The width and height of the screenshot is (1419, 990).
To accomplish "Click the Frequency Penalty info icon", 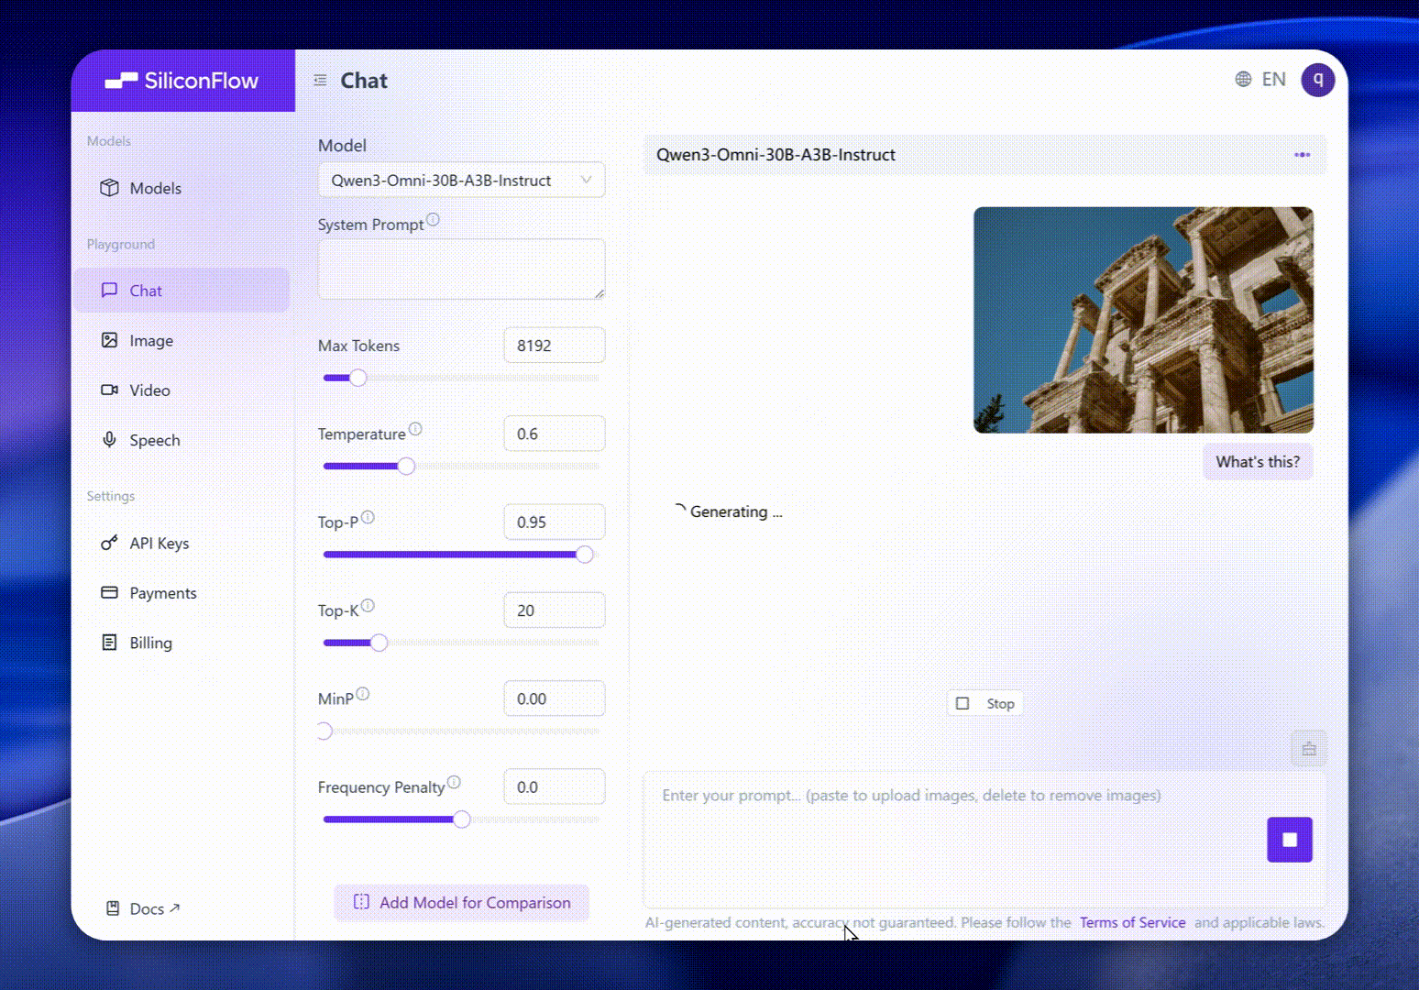I will 454,782.
